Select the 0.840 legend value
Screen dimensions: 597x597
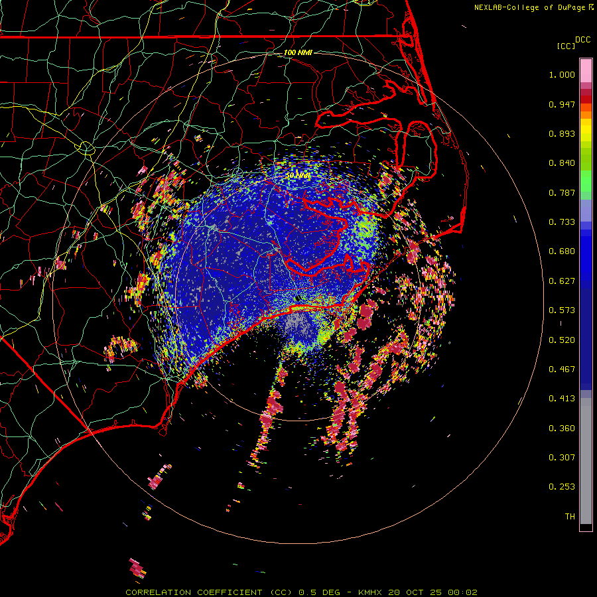[x=562, y=163]
